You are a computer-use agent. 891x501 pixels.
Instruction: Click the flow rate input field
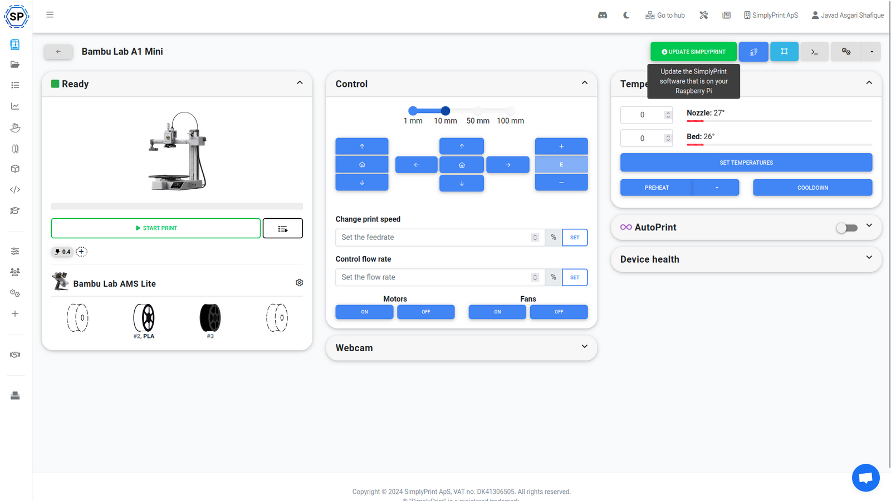(x=440, y=277)
